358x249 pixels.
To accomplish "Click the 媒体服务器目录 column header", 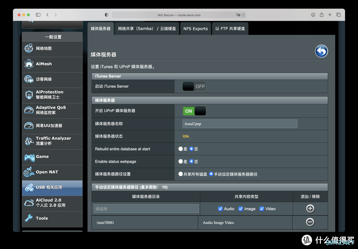I will pos(146,197).
